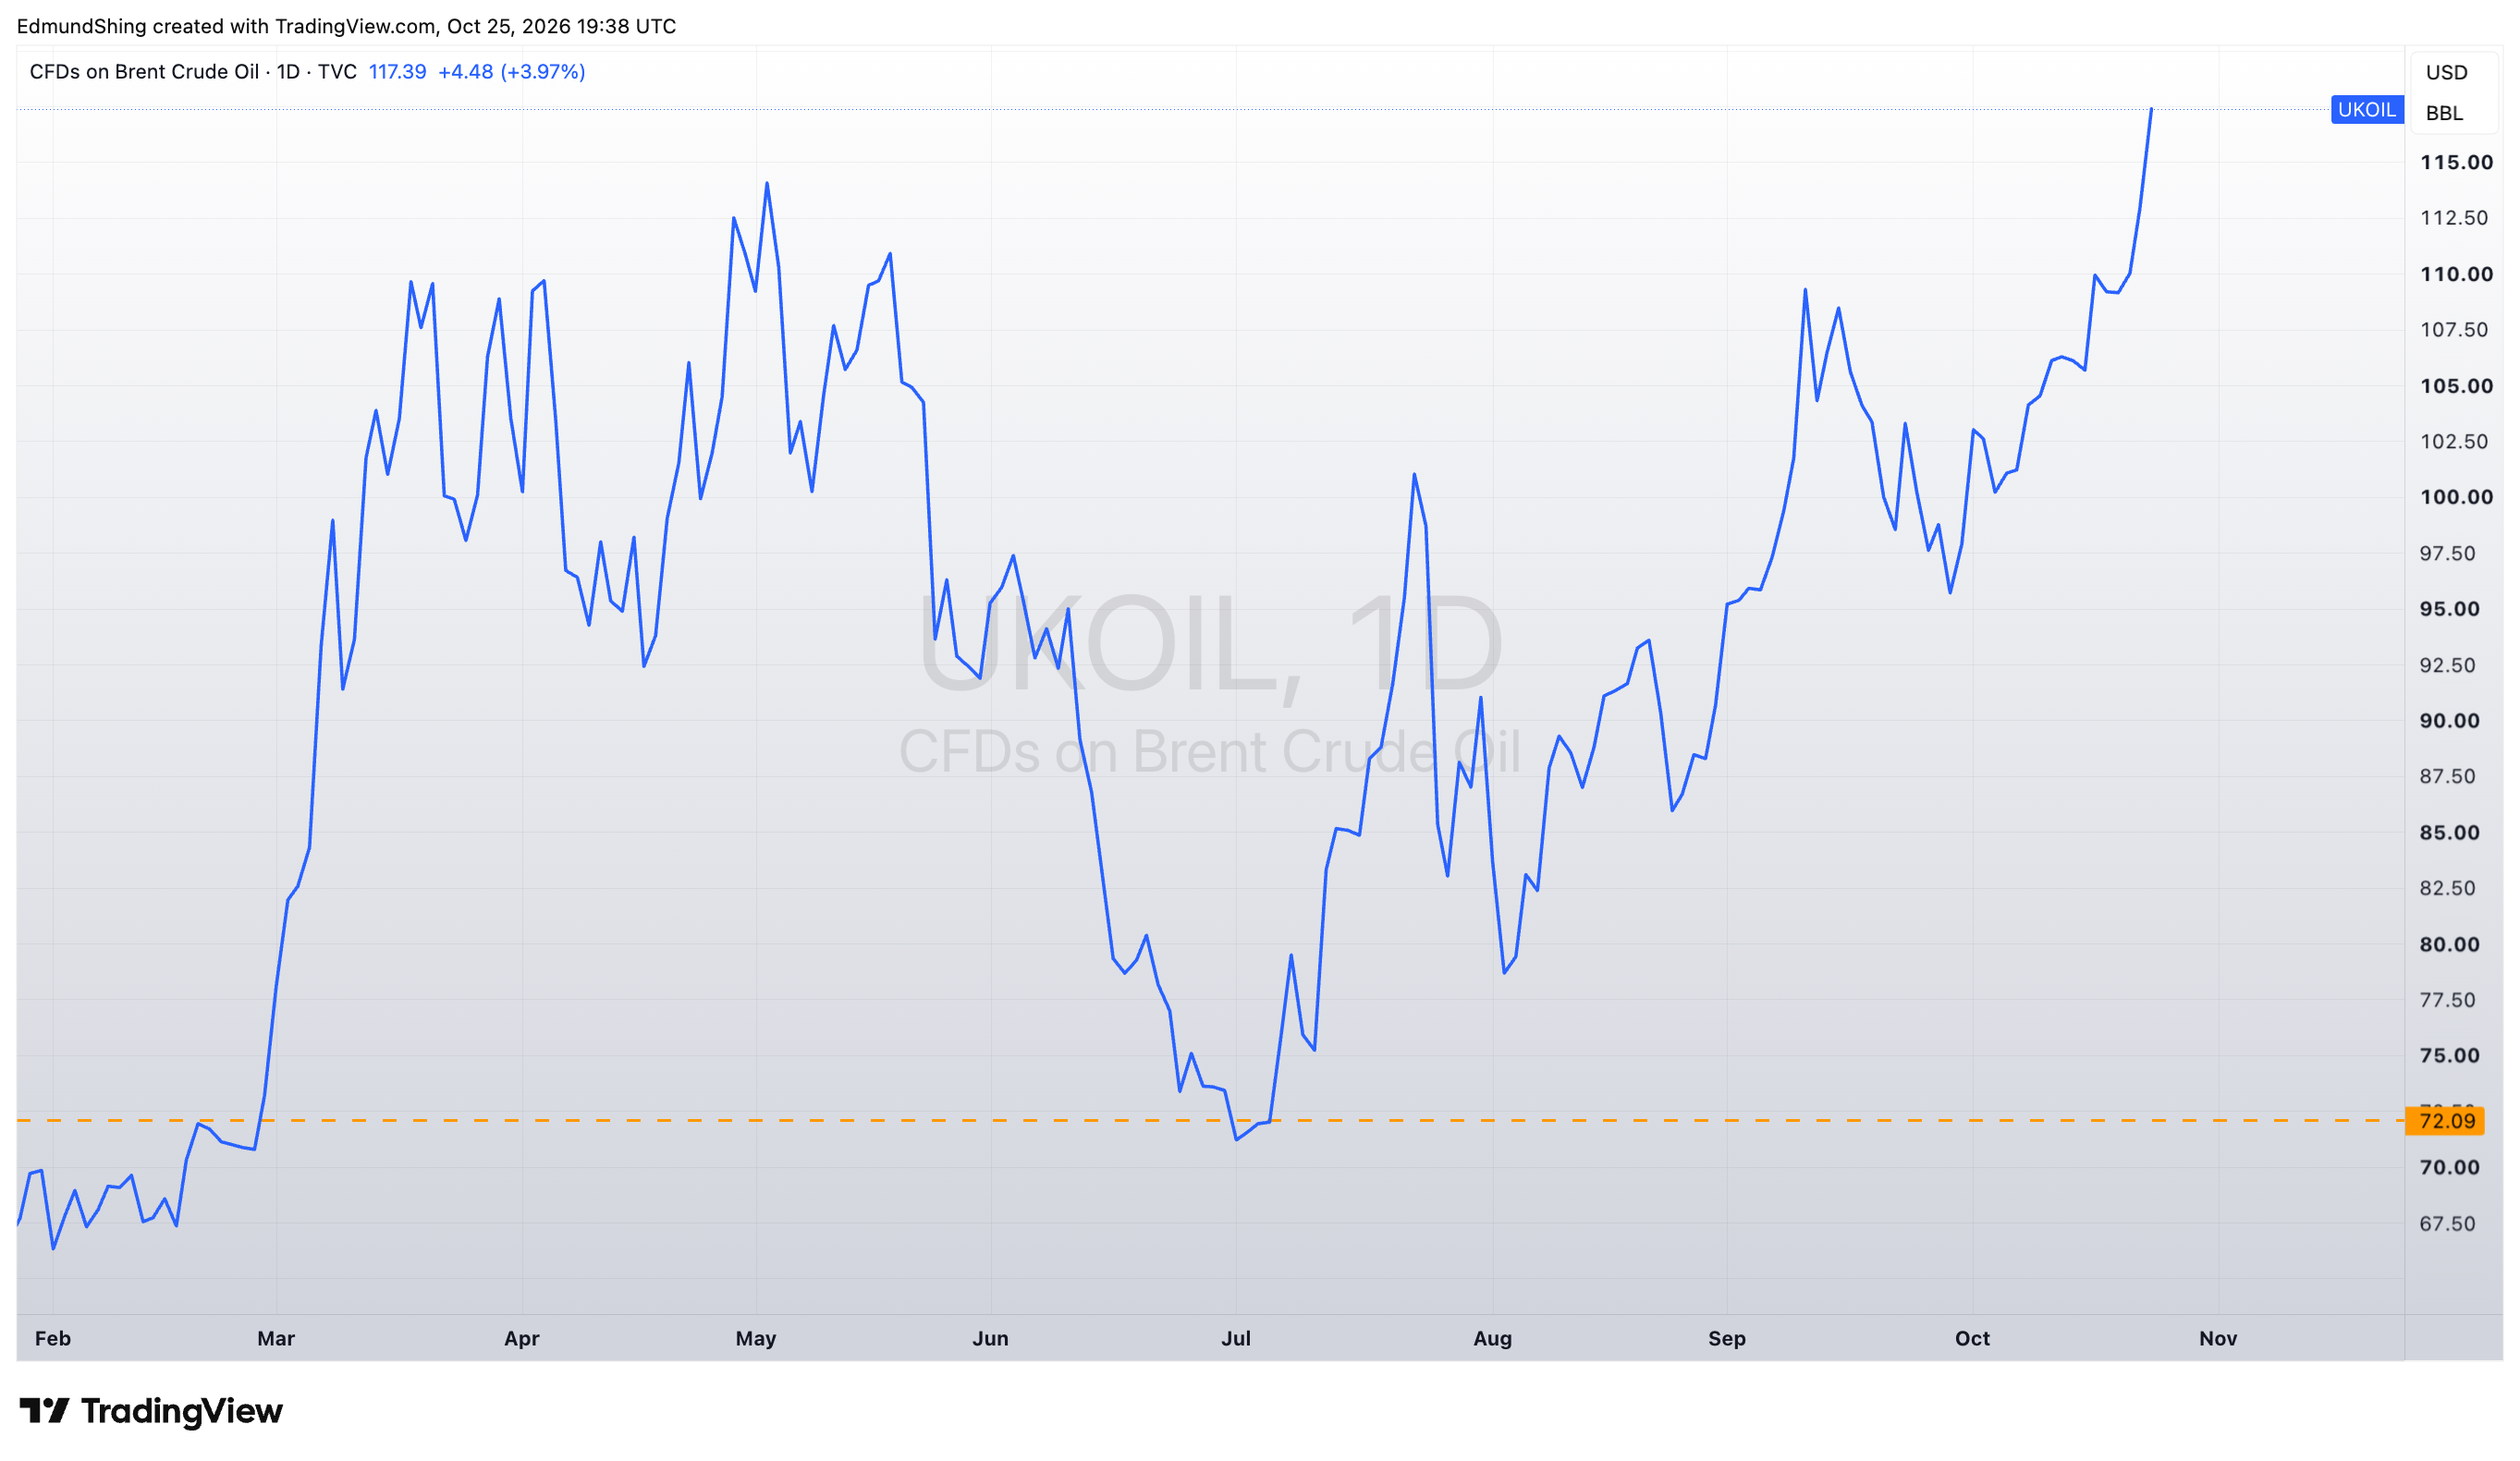
Task: Click the 105.00 price axis label
Action: 2456,385
